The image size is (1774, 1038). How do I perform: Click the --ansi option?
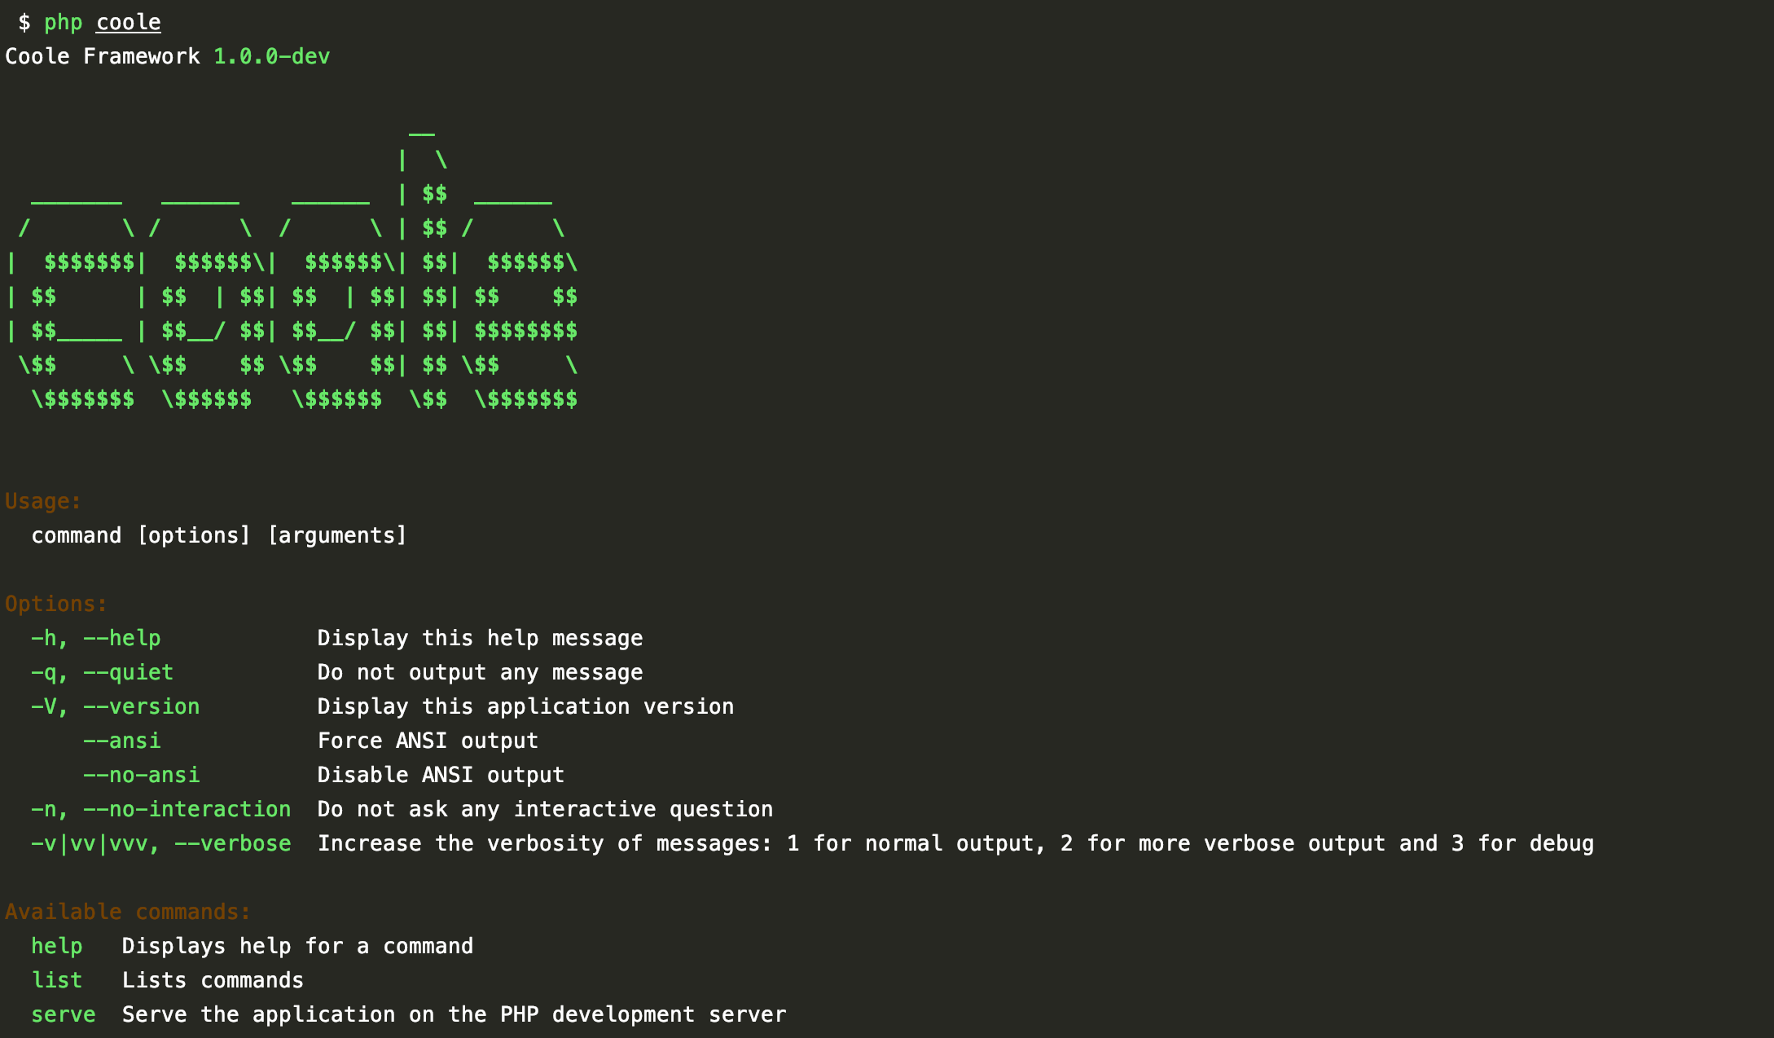[122, 741]
